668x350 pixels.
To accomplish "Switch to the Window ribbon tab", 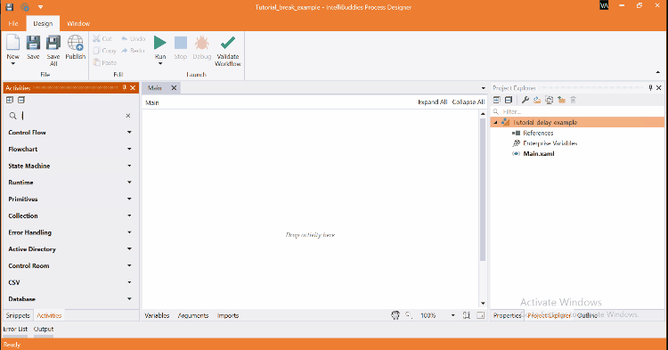I will [78, 23].
